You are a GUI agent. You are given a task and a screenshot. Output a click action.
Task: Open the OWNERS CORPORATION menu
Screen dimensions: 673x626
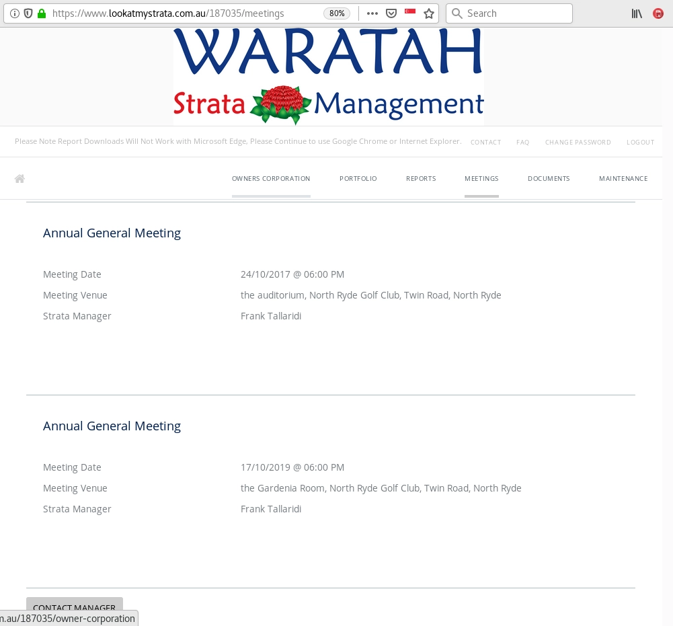(271, 179)
